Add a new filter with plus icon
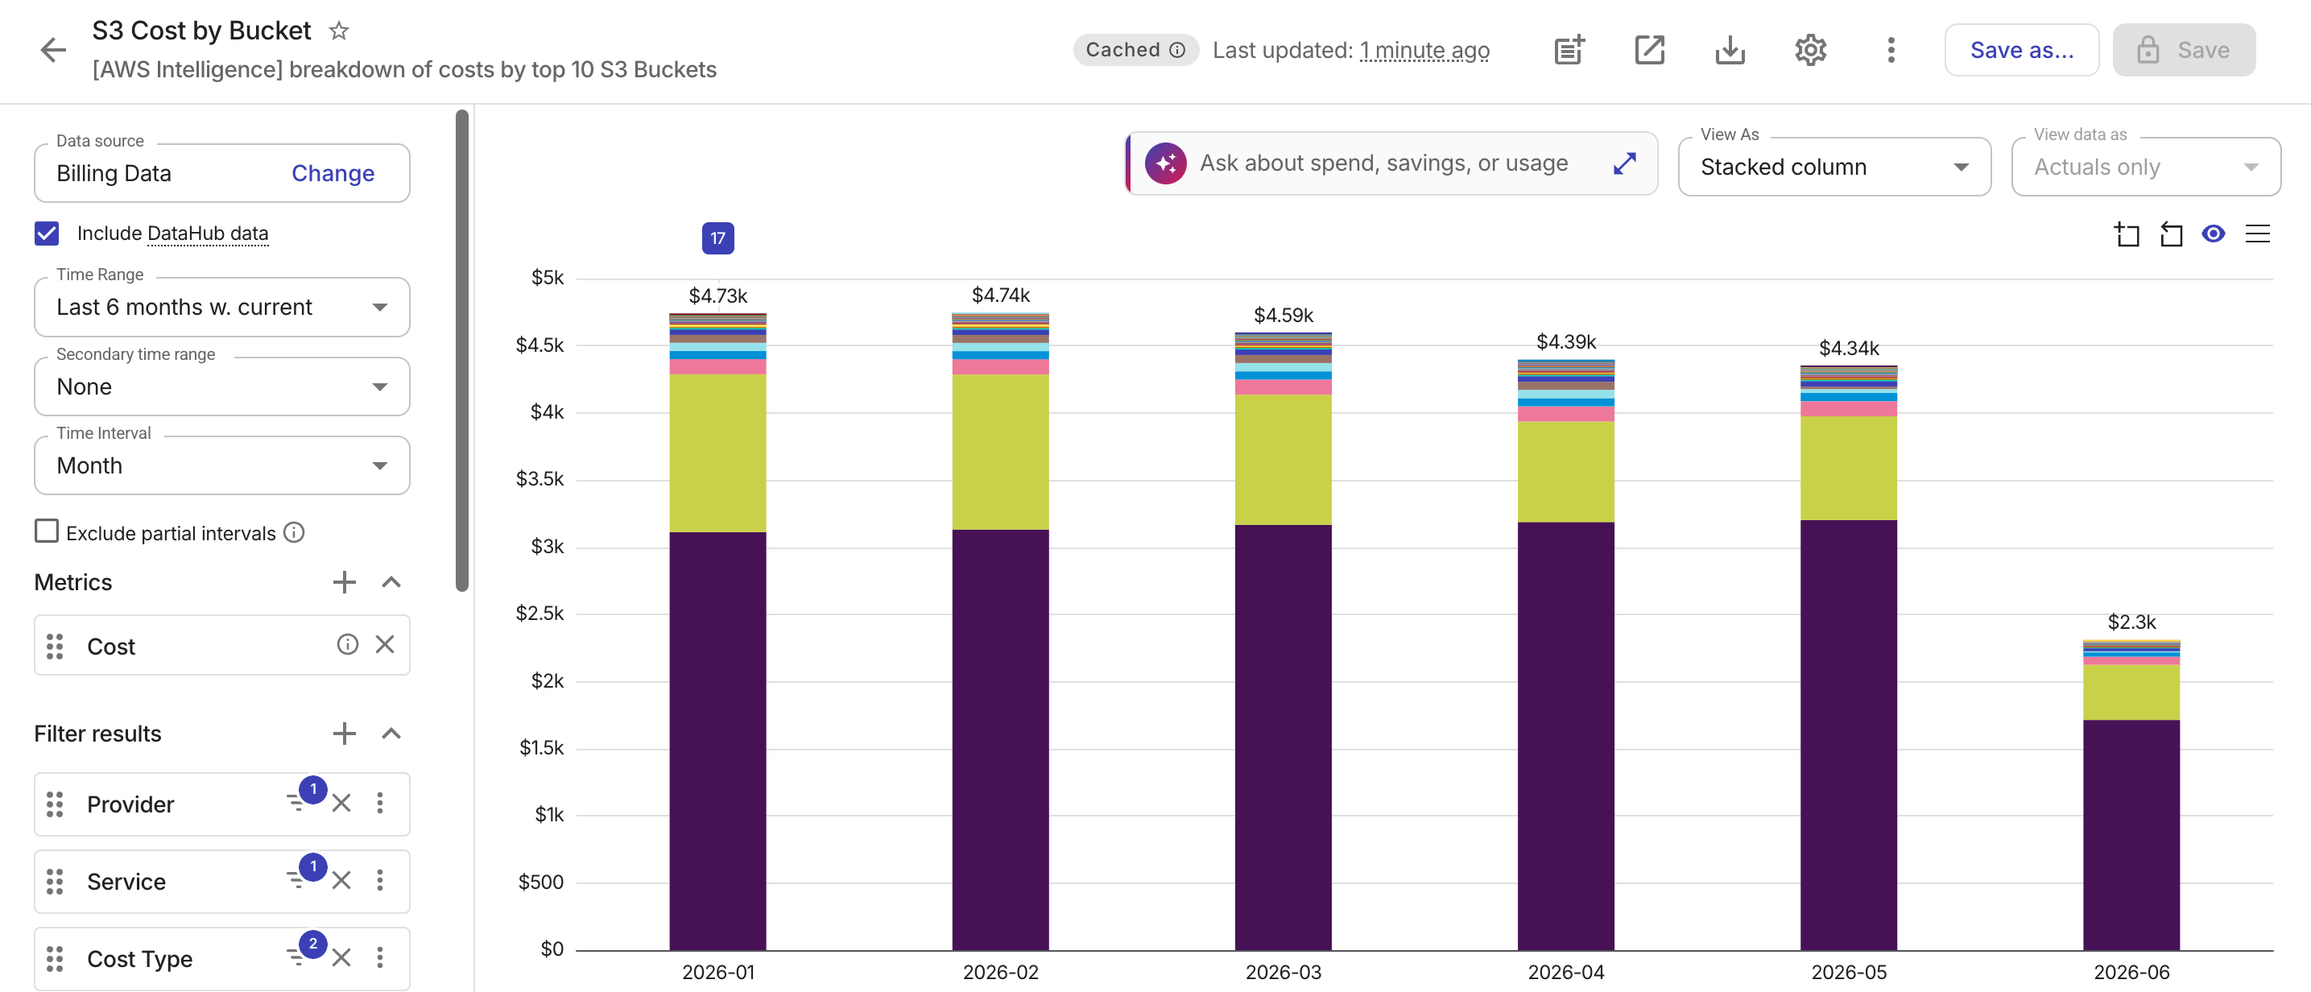 coord(345,734)
